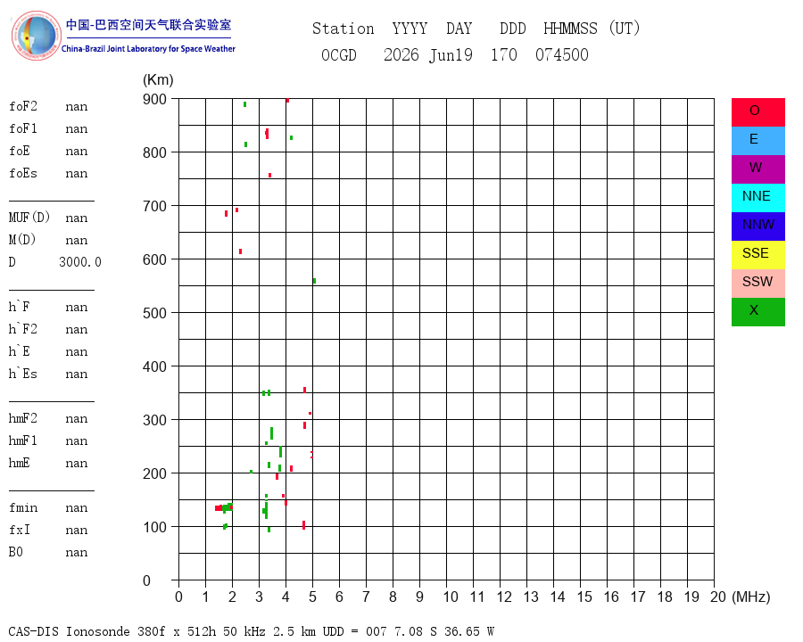
Task: Select the light blue E legend swatch
Action: [x=757, y=140]
